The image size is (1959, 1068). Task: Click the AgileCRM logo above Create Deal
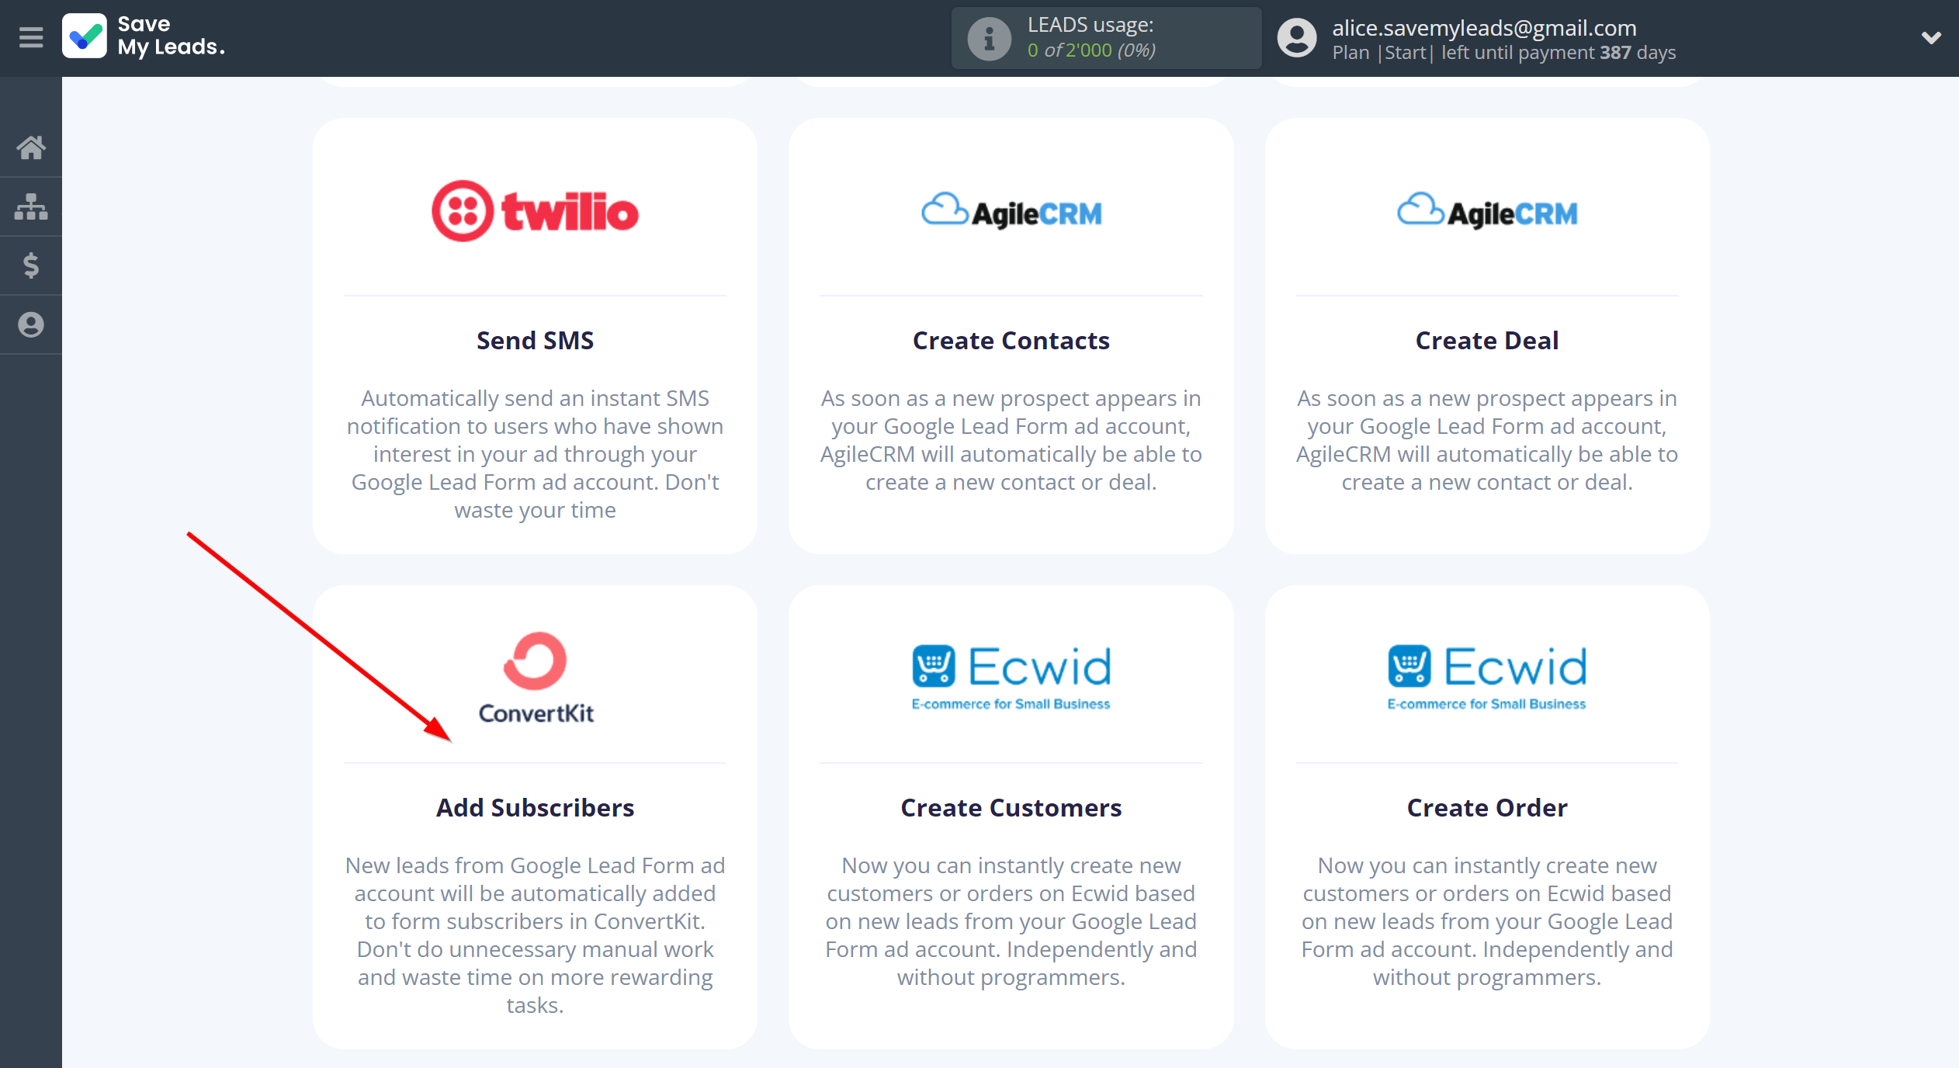pyautogui.click(x=1487, y=211)
